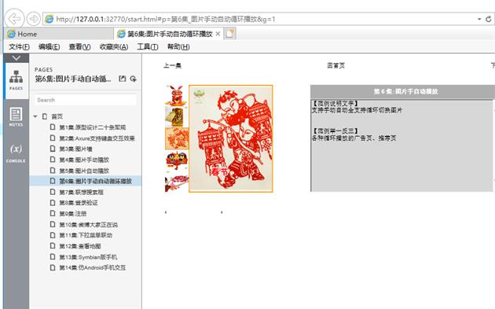Screen dimensions: 495x309
Task: Click the pages Search input field
Action: (x=85, y=100)
